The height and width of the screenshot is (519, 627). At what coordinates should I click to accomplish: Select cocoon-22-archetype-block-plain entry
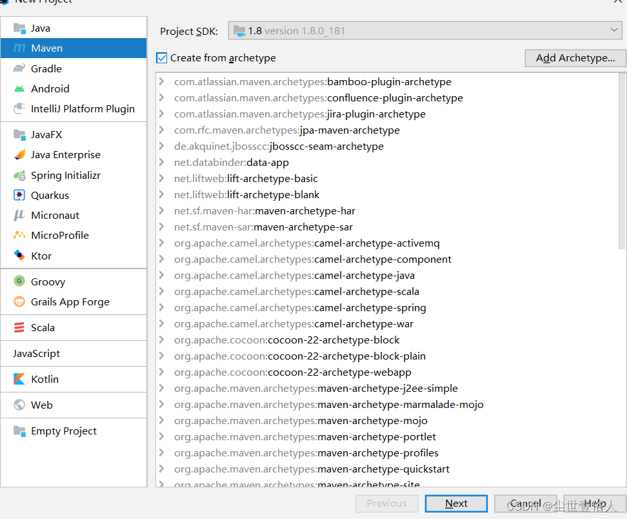(x=300, y=356)
